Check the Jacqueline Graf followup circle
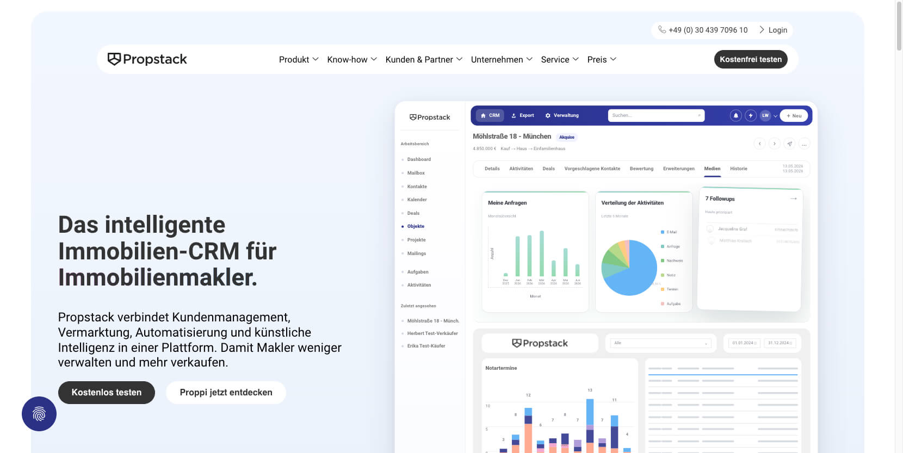903x453 pixels. tap(710, 229)
